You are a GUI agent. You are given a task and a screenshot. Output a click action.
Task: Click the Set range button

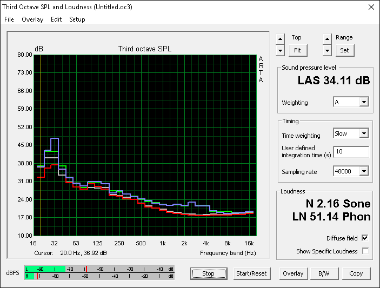pyautogui.click(x=345, y=50)
